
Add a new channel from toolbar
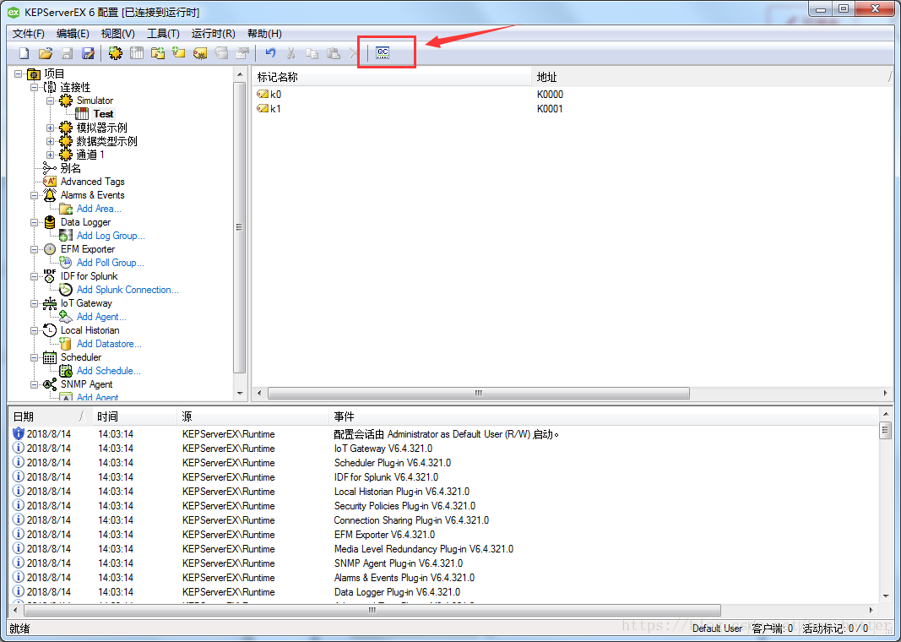click(x=116, y=53)
